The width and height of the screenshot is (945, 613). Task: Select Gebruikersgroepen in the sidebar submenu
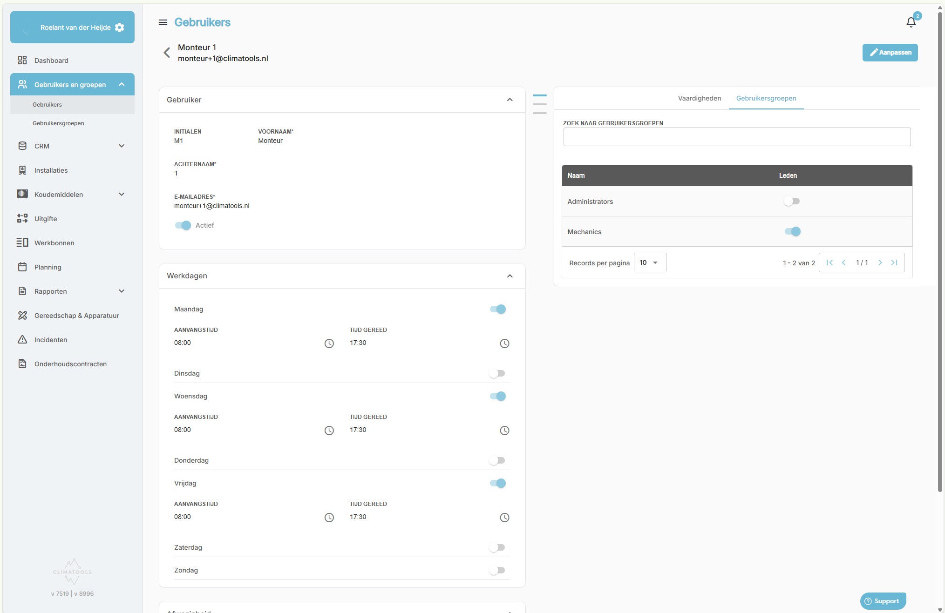click(58, 123)
